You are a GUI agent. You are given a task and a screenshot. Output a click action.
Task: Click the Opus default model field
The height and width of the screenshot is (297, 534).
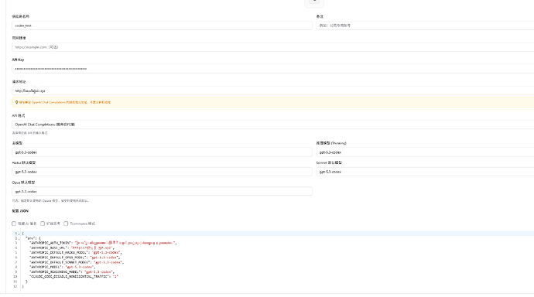pos(162,191)
